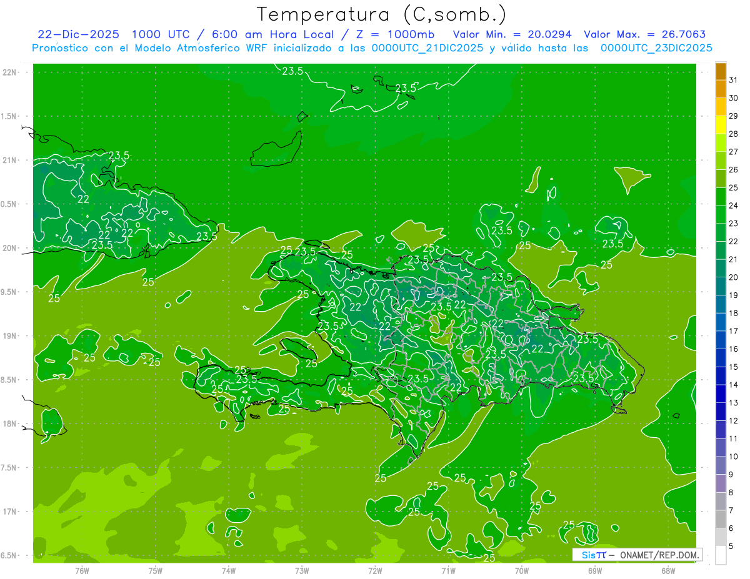The image size is (750, 579).
Task: Pick the yellow color bar segment between 28 and 29
Action: pyautogui.click(x=721, y=125)
